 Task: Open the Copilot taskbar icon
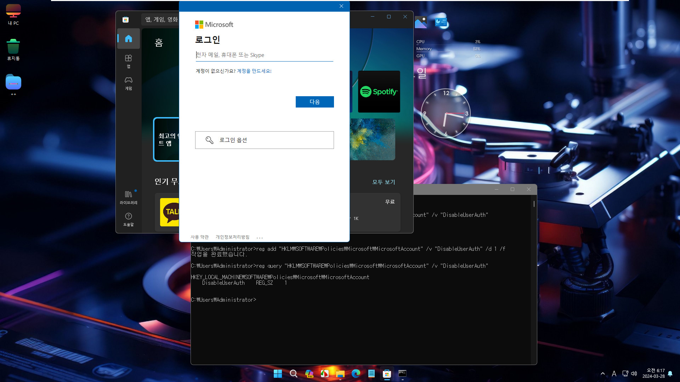[309, 374]
